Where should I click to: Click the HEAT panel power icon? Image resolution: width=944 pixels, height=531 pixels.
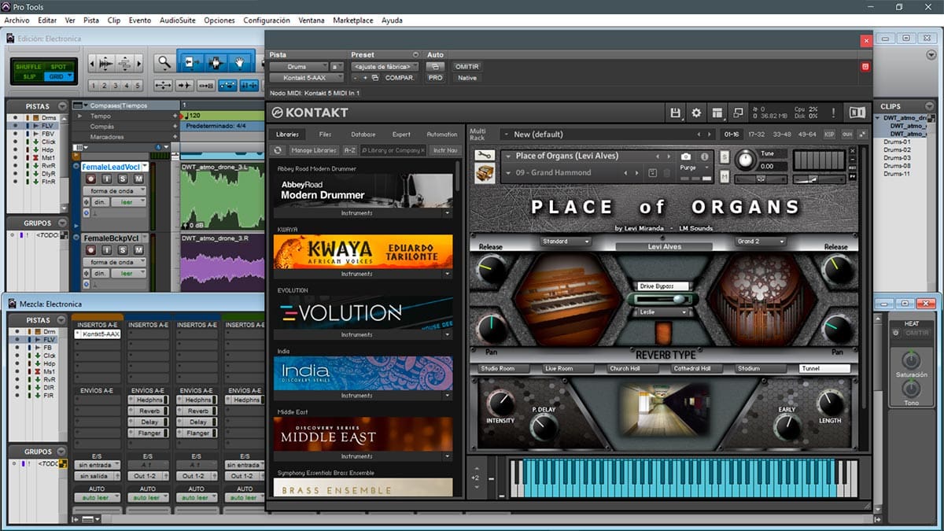(896, 333)
